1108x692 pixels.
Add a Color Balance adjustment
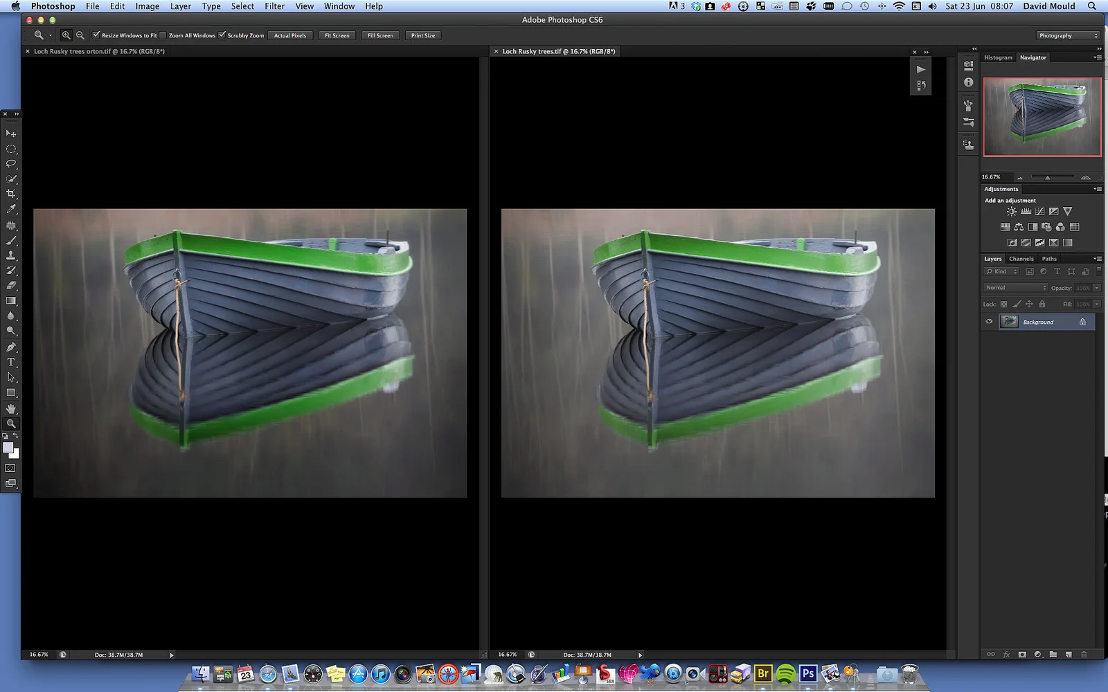tap(1019, 227)
